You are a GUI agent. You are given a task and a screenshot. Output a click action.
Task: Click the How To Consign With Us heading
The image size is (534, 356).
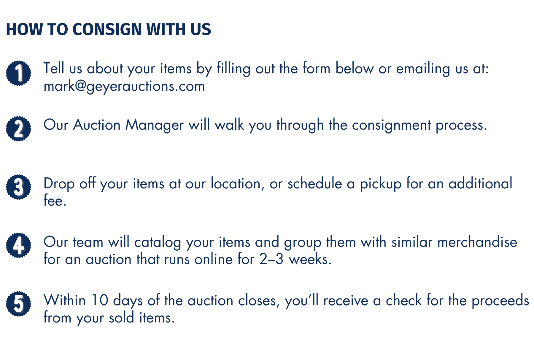click(108, 29)
